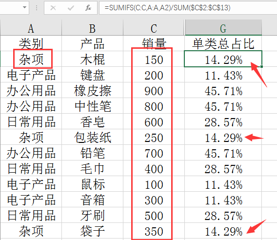Select the sales cell showing 500
277x240 pixels.
pos(154,215)
